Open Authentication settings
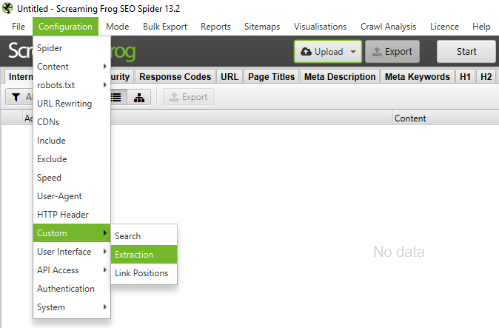This screenshot has height=328, width=499. pos(72,289)
